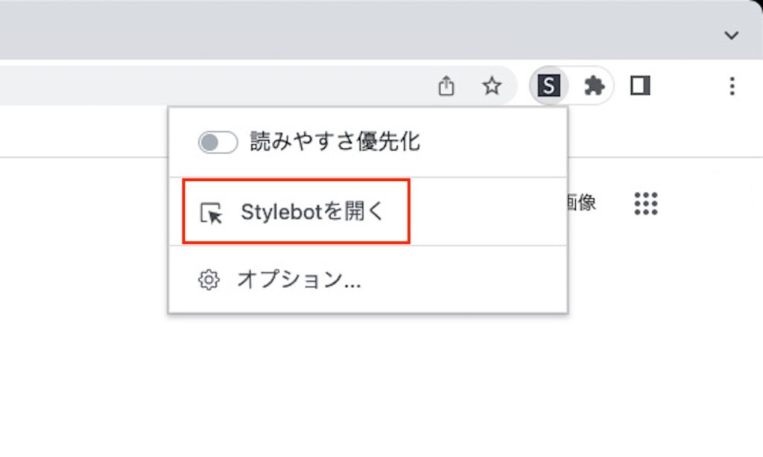
Task: Open the side panel icon
Action: [641, 86]
